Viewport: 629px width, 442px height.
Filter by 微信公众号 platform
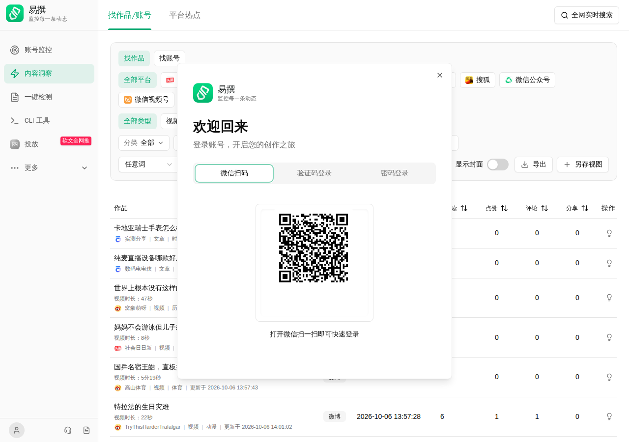click(527, 80)
